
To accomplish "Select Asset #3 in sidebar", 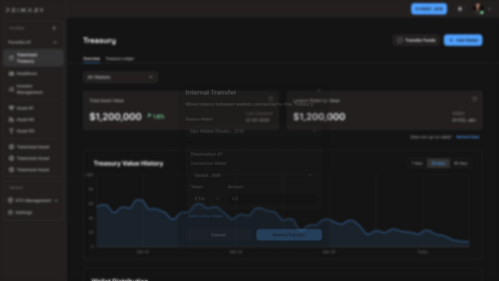I will 33,131.
